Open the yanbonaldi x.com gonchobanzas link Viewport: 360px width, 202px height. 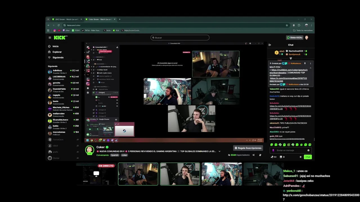(321, 197)
